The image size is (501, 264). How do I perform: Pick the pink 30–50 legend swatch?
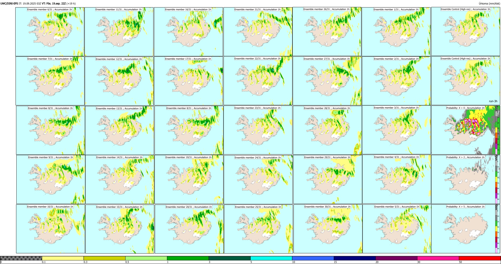pyautogui.click(x=438, y=258)
